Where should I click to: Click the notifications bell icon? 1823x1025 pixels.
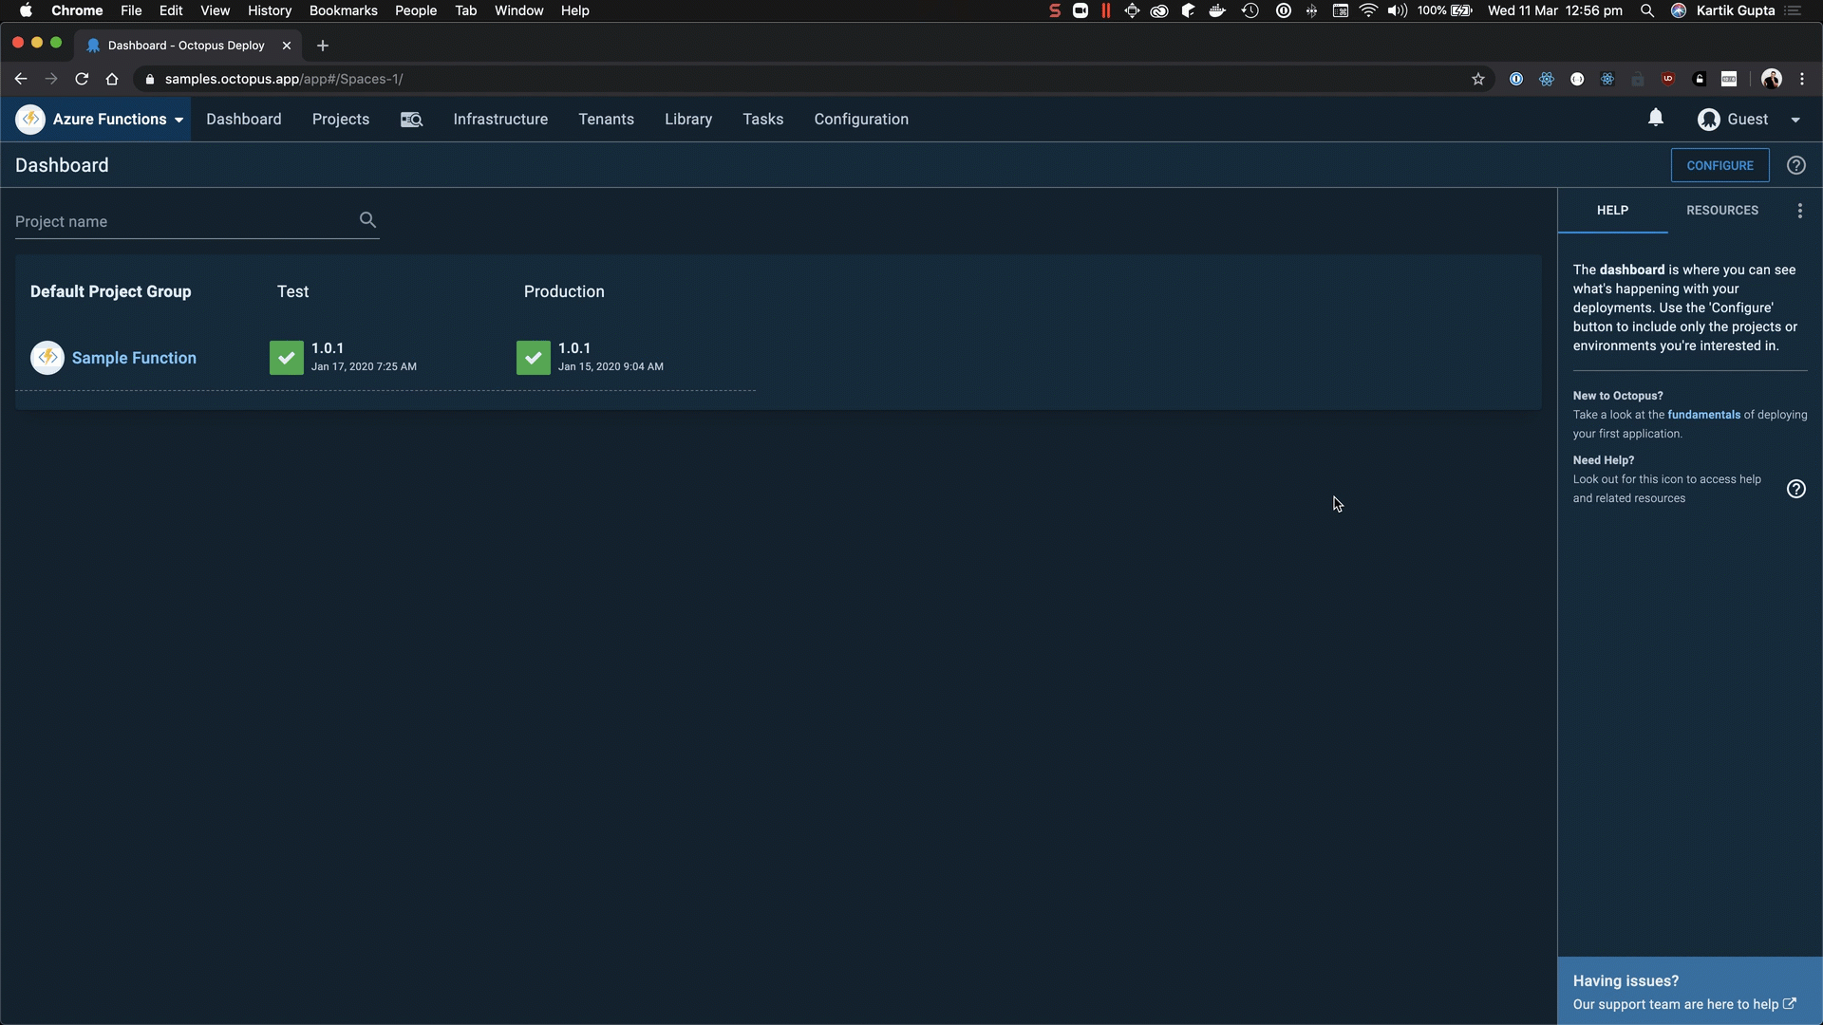(x=1656, y=118)
